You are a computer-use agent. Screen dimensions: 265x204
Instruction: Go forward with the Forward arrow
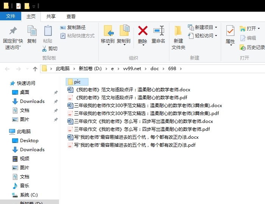tap(18, 69)
